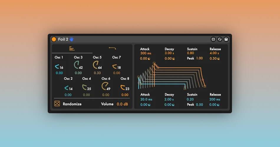The image size is (280, 147).
Task: Click the Osc 8 dial
Action: (123, 87)
